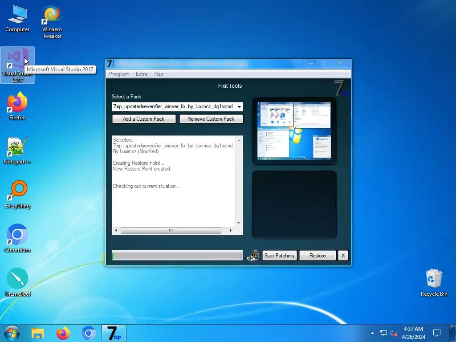
Task: Open the Notepad++ desktop shortcut
Action: 17,151
